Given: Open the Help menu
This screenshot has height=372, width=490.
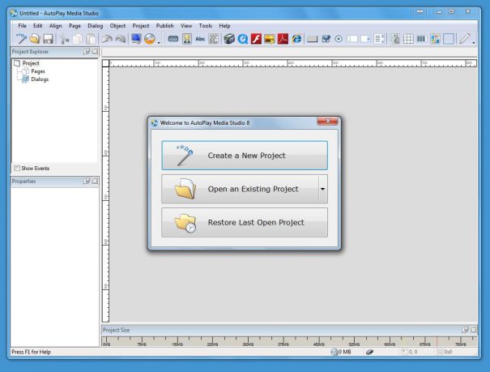Looking at the screenshot, I should [224, 26].
